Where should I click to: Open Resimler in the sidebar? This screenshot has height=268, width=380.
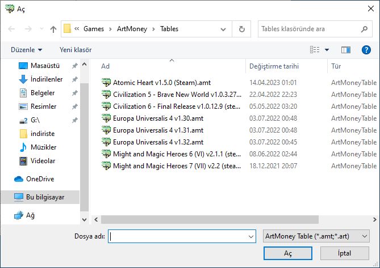[x=43, y=107]
